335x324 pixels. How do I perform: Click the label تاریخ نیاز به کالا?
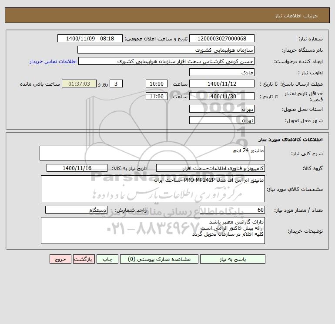pos(129,168)
